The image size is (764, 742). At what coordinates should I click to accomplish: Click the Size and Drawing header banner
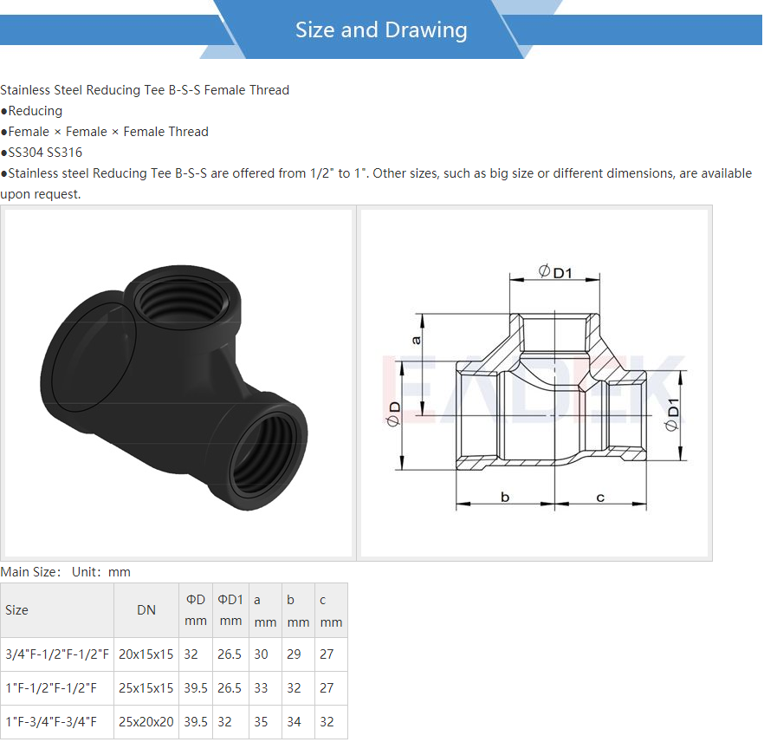(x=381, y=29)
